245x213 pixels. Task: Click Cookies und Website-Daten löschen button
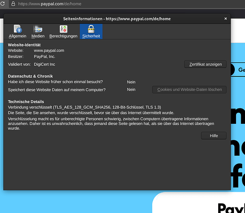click(x=189, y=90)
